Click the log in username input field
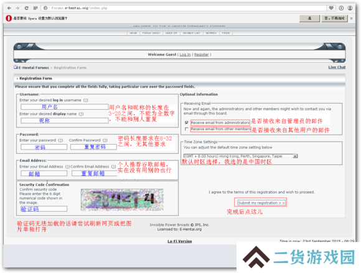The width and height of the screenshot is (361, 273). 65,107
